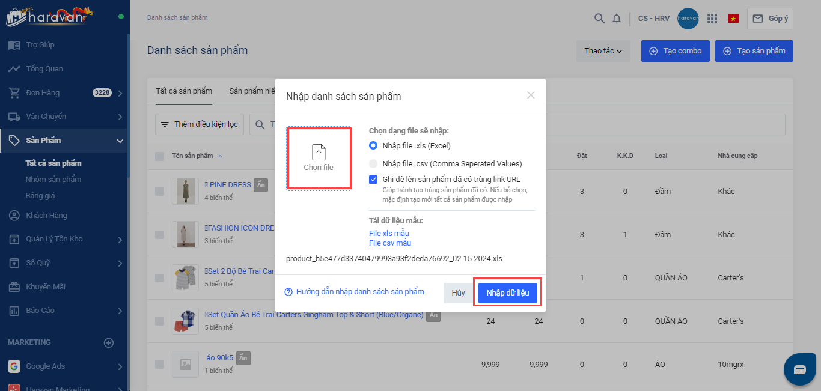
Task: Expand the Đơn Hàng sidebar menu
Action: click(120, 93)
